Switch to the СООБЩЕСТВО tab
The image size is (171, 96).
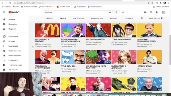click(97, 18)
